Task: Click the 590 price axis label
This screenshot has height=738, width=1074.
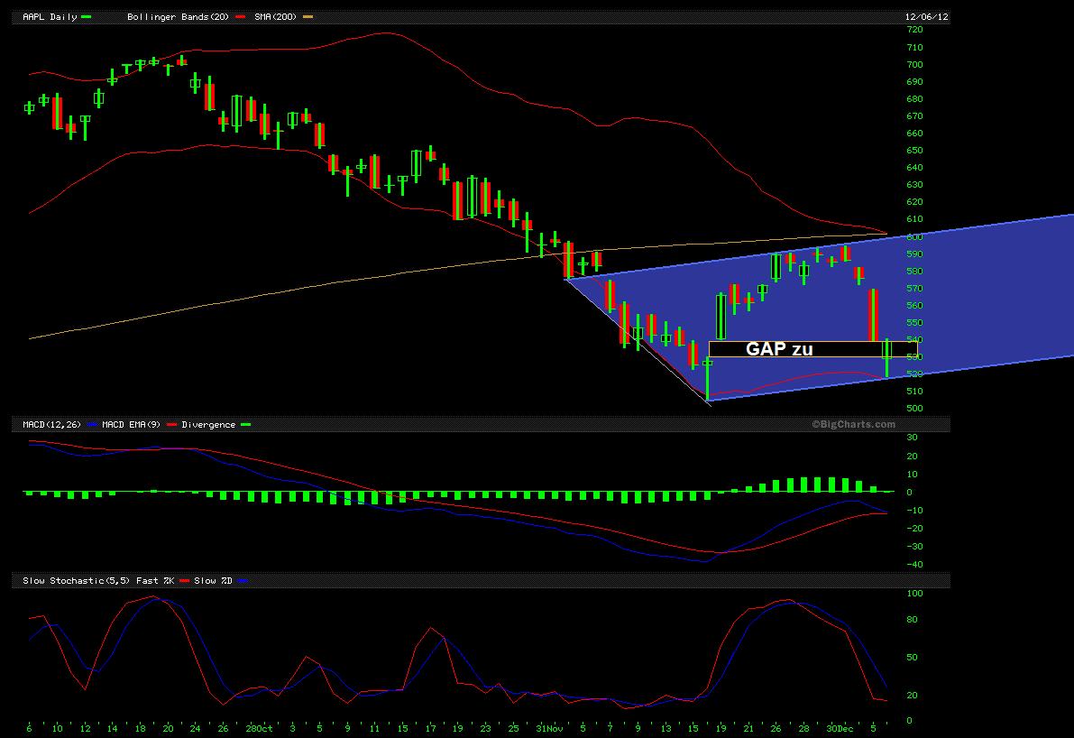Action: (914, 254)
